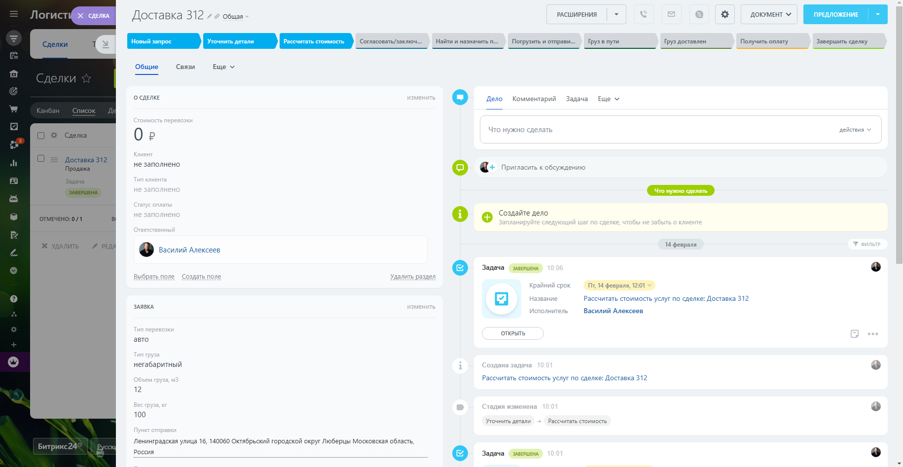Click the note icon in task card
The height and width of the screenshot is (467, 903).
click(x=855, y=334)
